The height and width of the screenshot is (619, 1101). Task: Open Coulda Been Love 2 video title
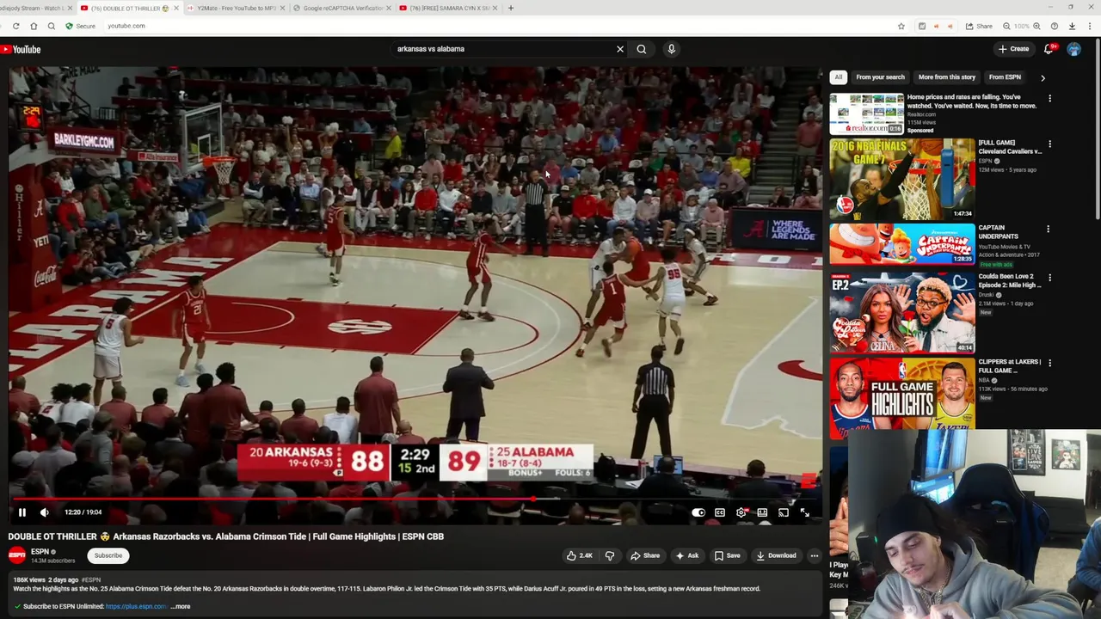1009,280
